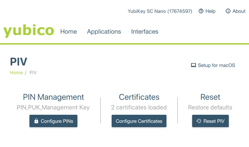Click the Certificates heading
The width and height of the screenshot is (249, 147).
(x=139, y=97)
